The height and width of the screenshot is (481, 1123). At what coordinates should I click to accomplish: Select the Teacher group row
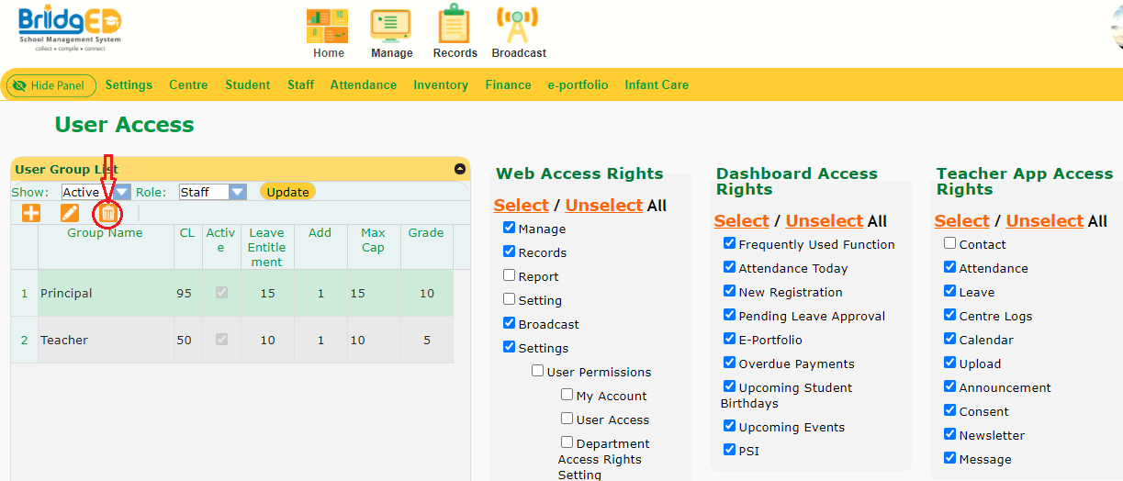pyautogui.click(x=231, y=340)
